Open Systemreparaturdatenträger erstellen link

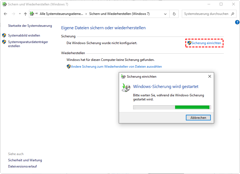[x=28, y=44]
